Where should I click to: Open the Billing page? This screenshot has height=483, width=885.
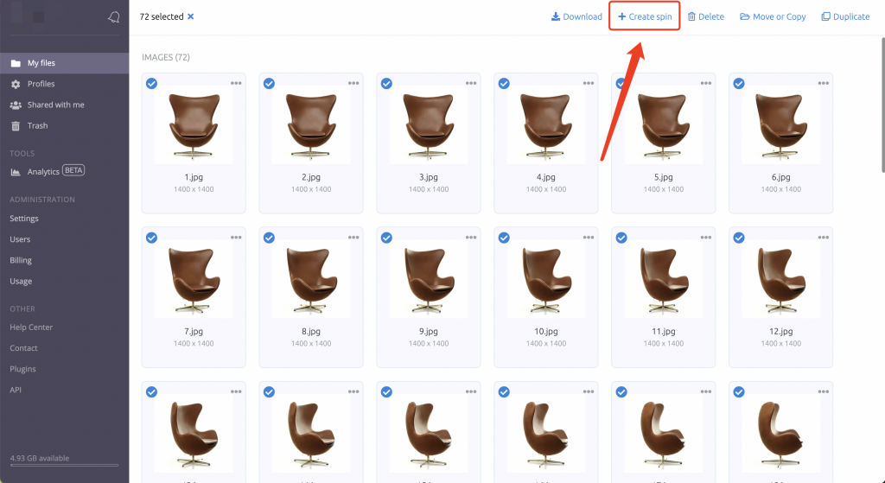(x=21, y=260)
